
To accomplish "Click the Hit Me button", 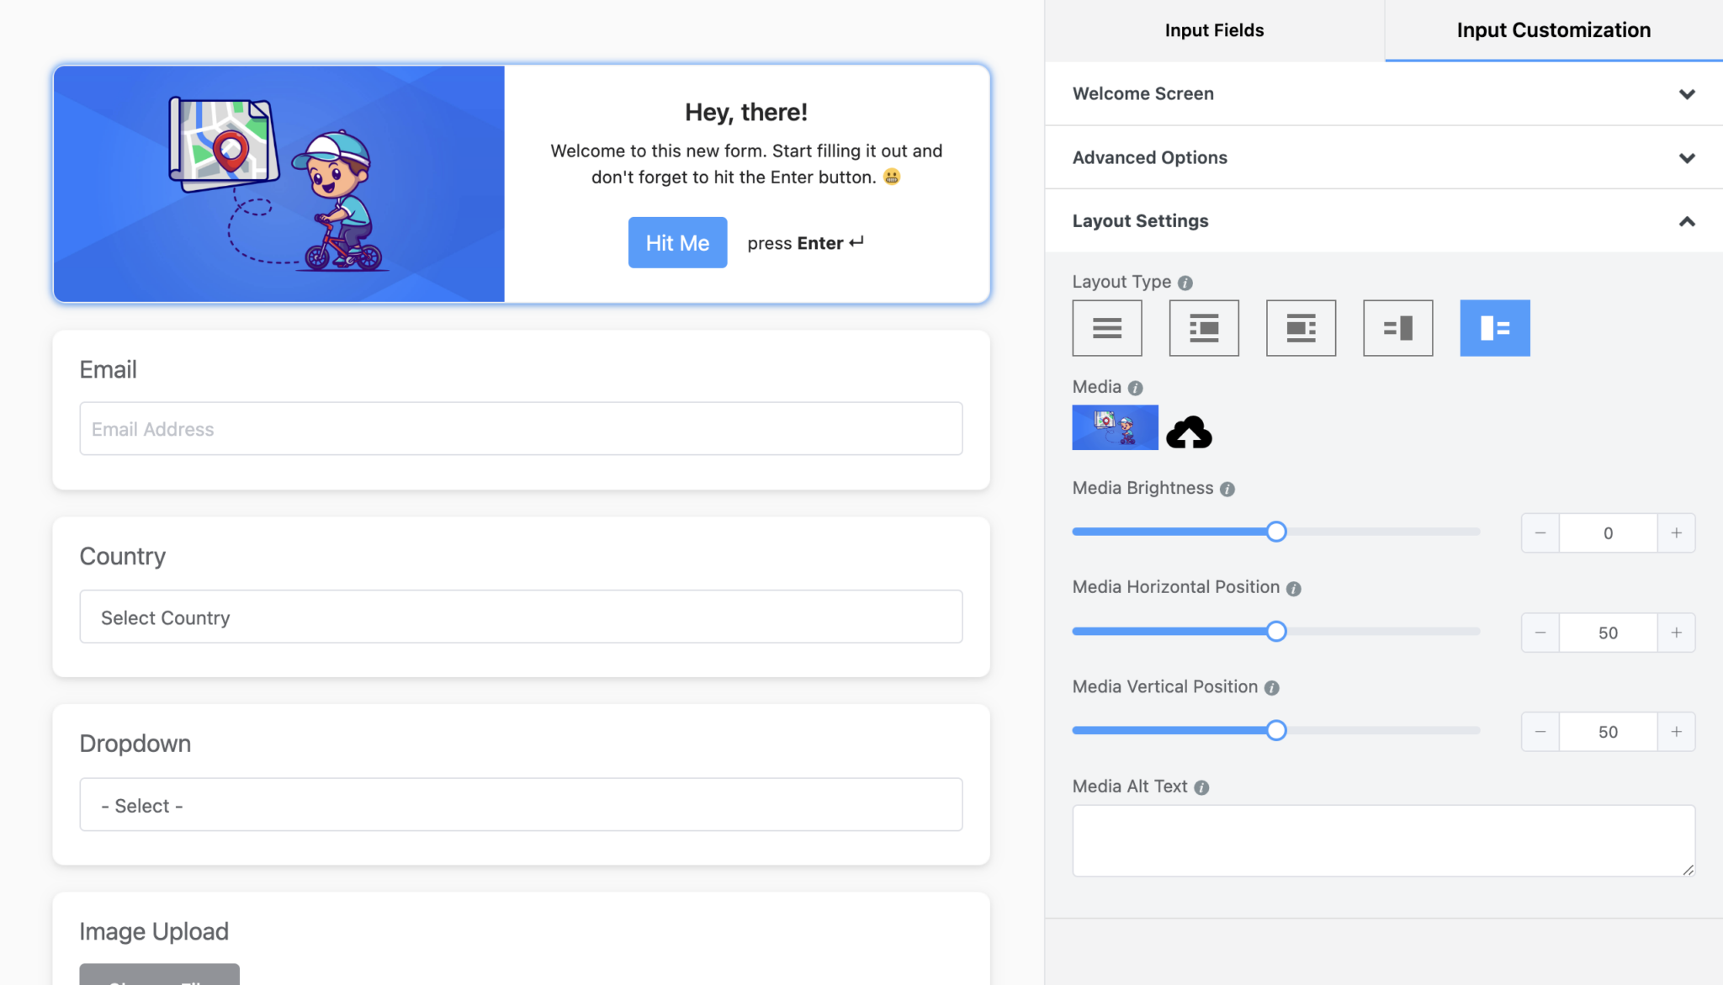I will point(677,242).
